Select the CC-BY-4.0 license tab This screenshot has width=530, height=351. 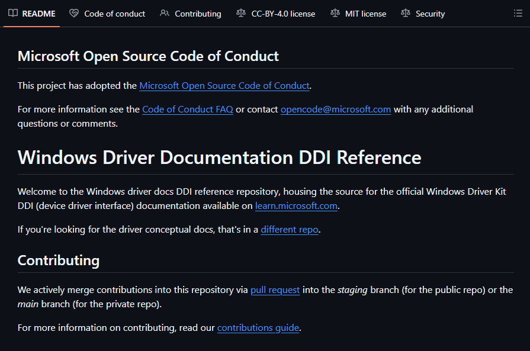coord(276,14)
